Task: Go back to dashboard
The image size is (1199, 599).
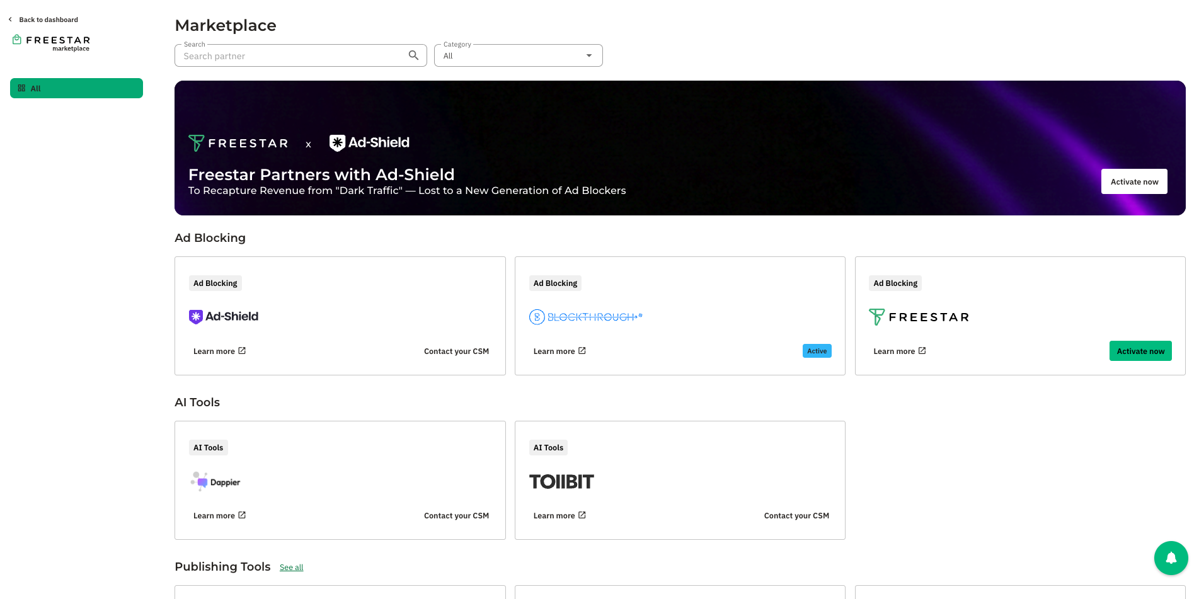Action: 49,20
